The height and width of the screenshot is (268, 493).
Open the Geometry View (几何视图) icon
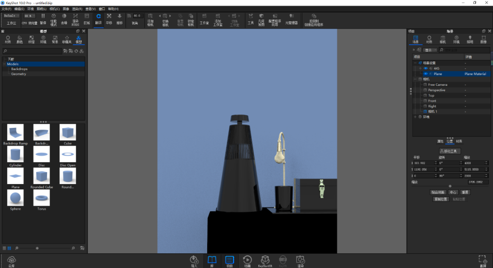pos(261,20)
